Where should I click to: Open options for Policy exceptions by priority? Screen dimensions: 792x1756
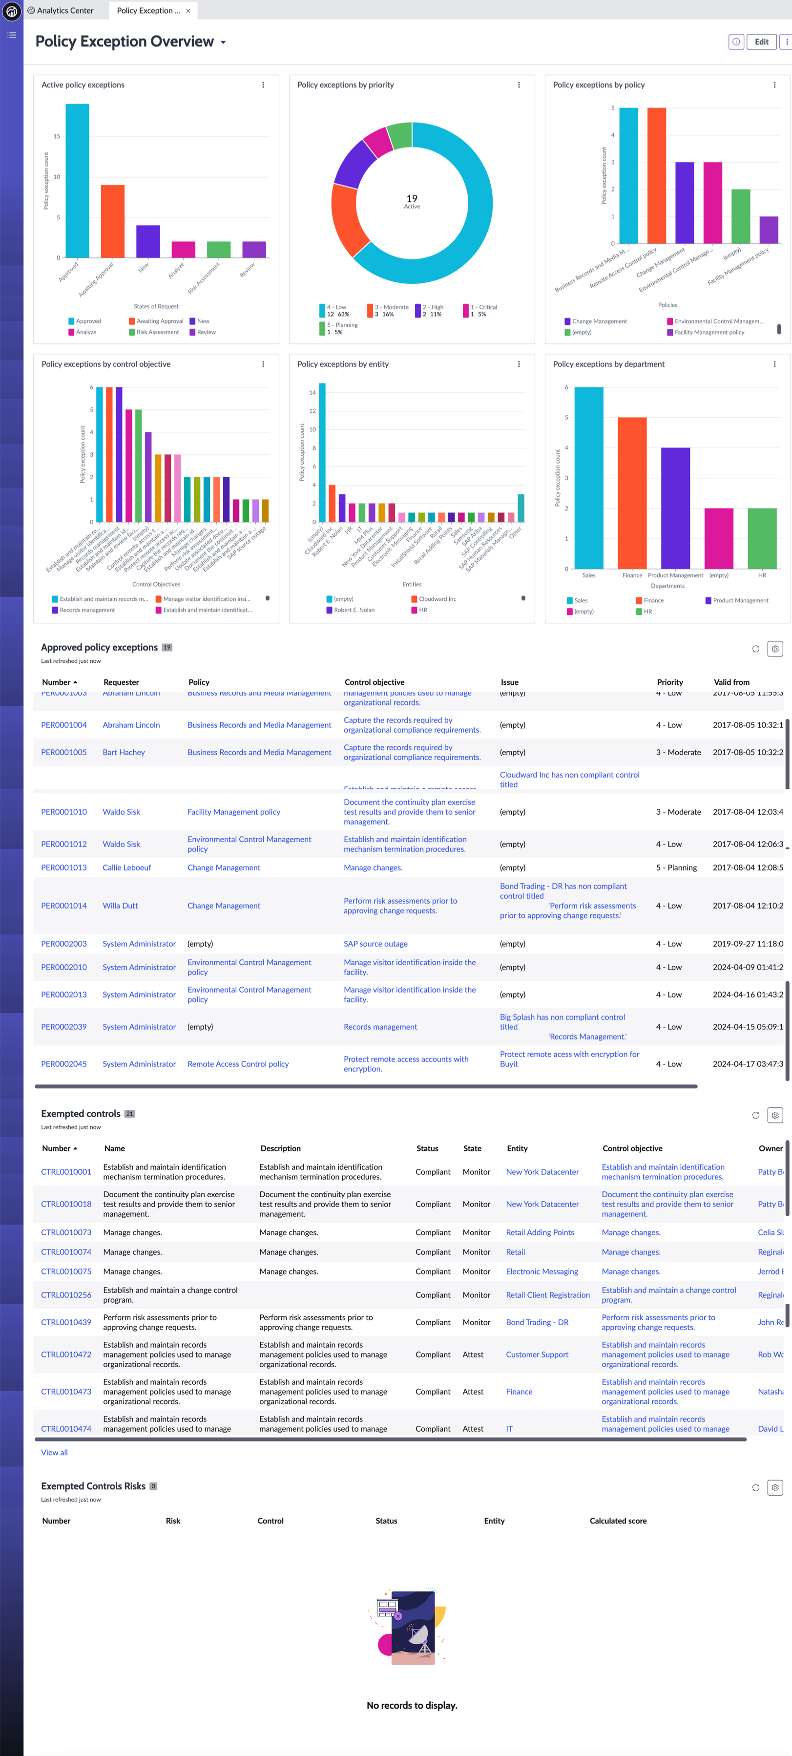click(519, 85)
